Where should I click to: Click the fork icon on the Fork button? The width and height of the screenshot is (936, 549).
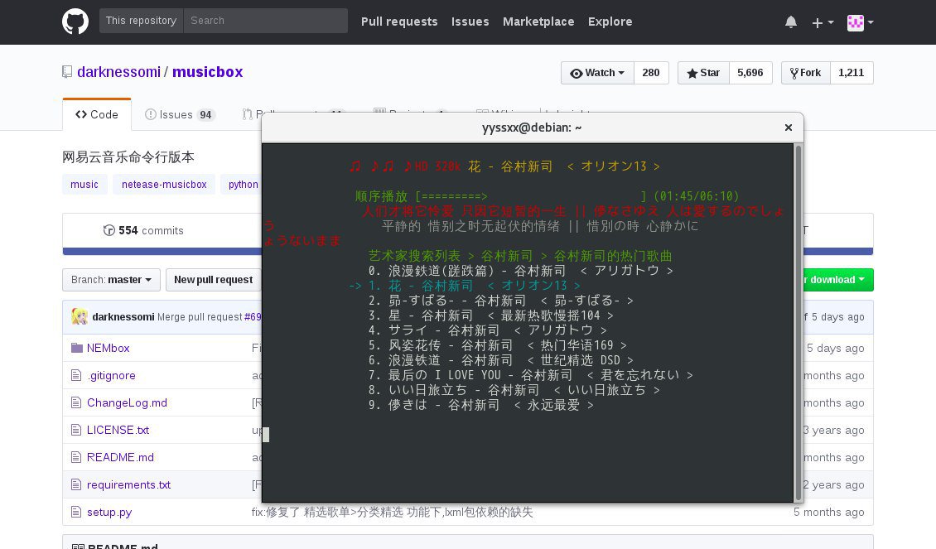tap(794, 73)
